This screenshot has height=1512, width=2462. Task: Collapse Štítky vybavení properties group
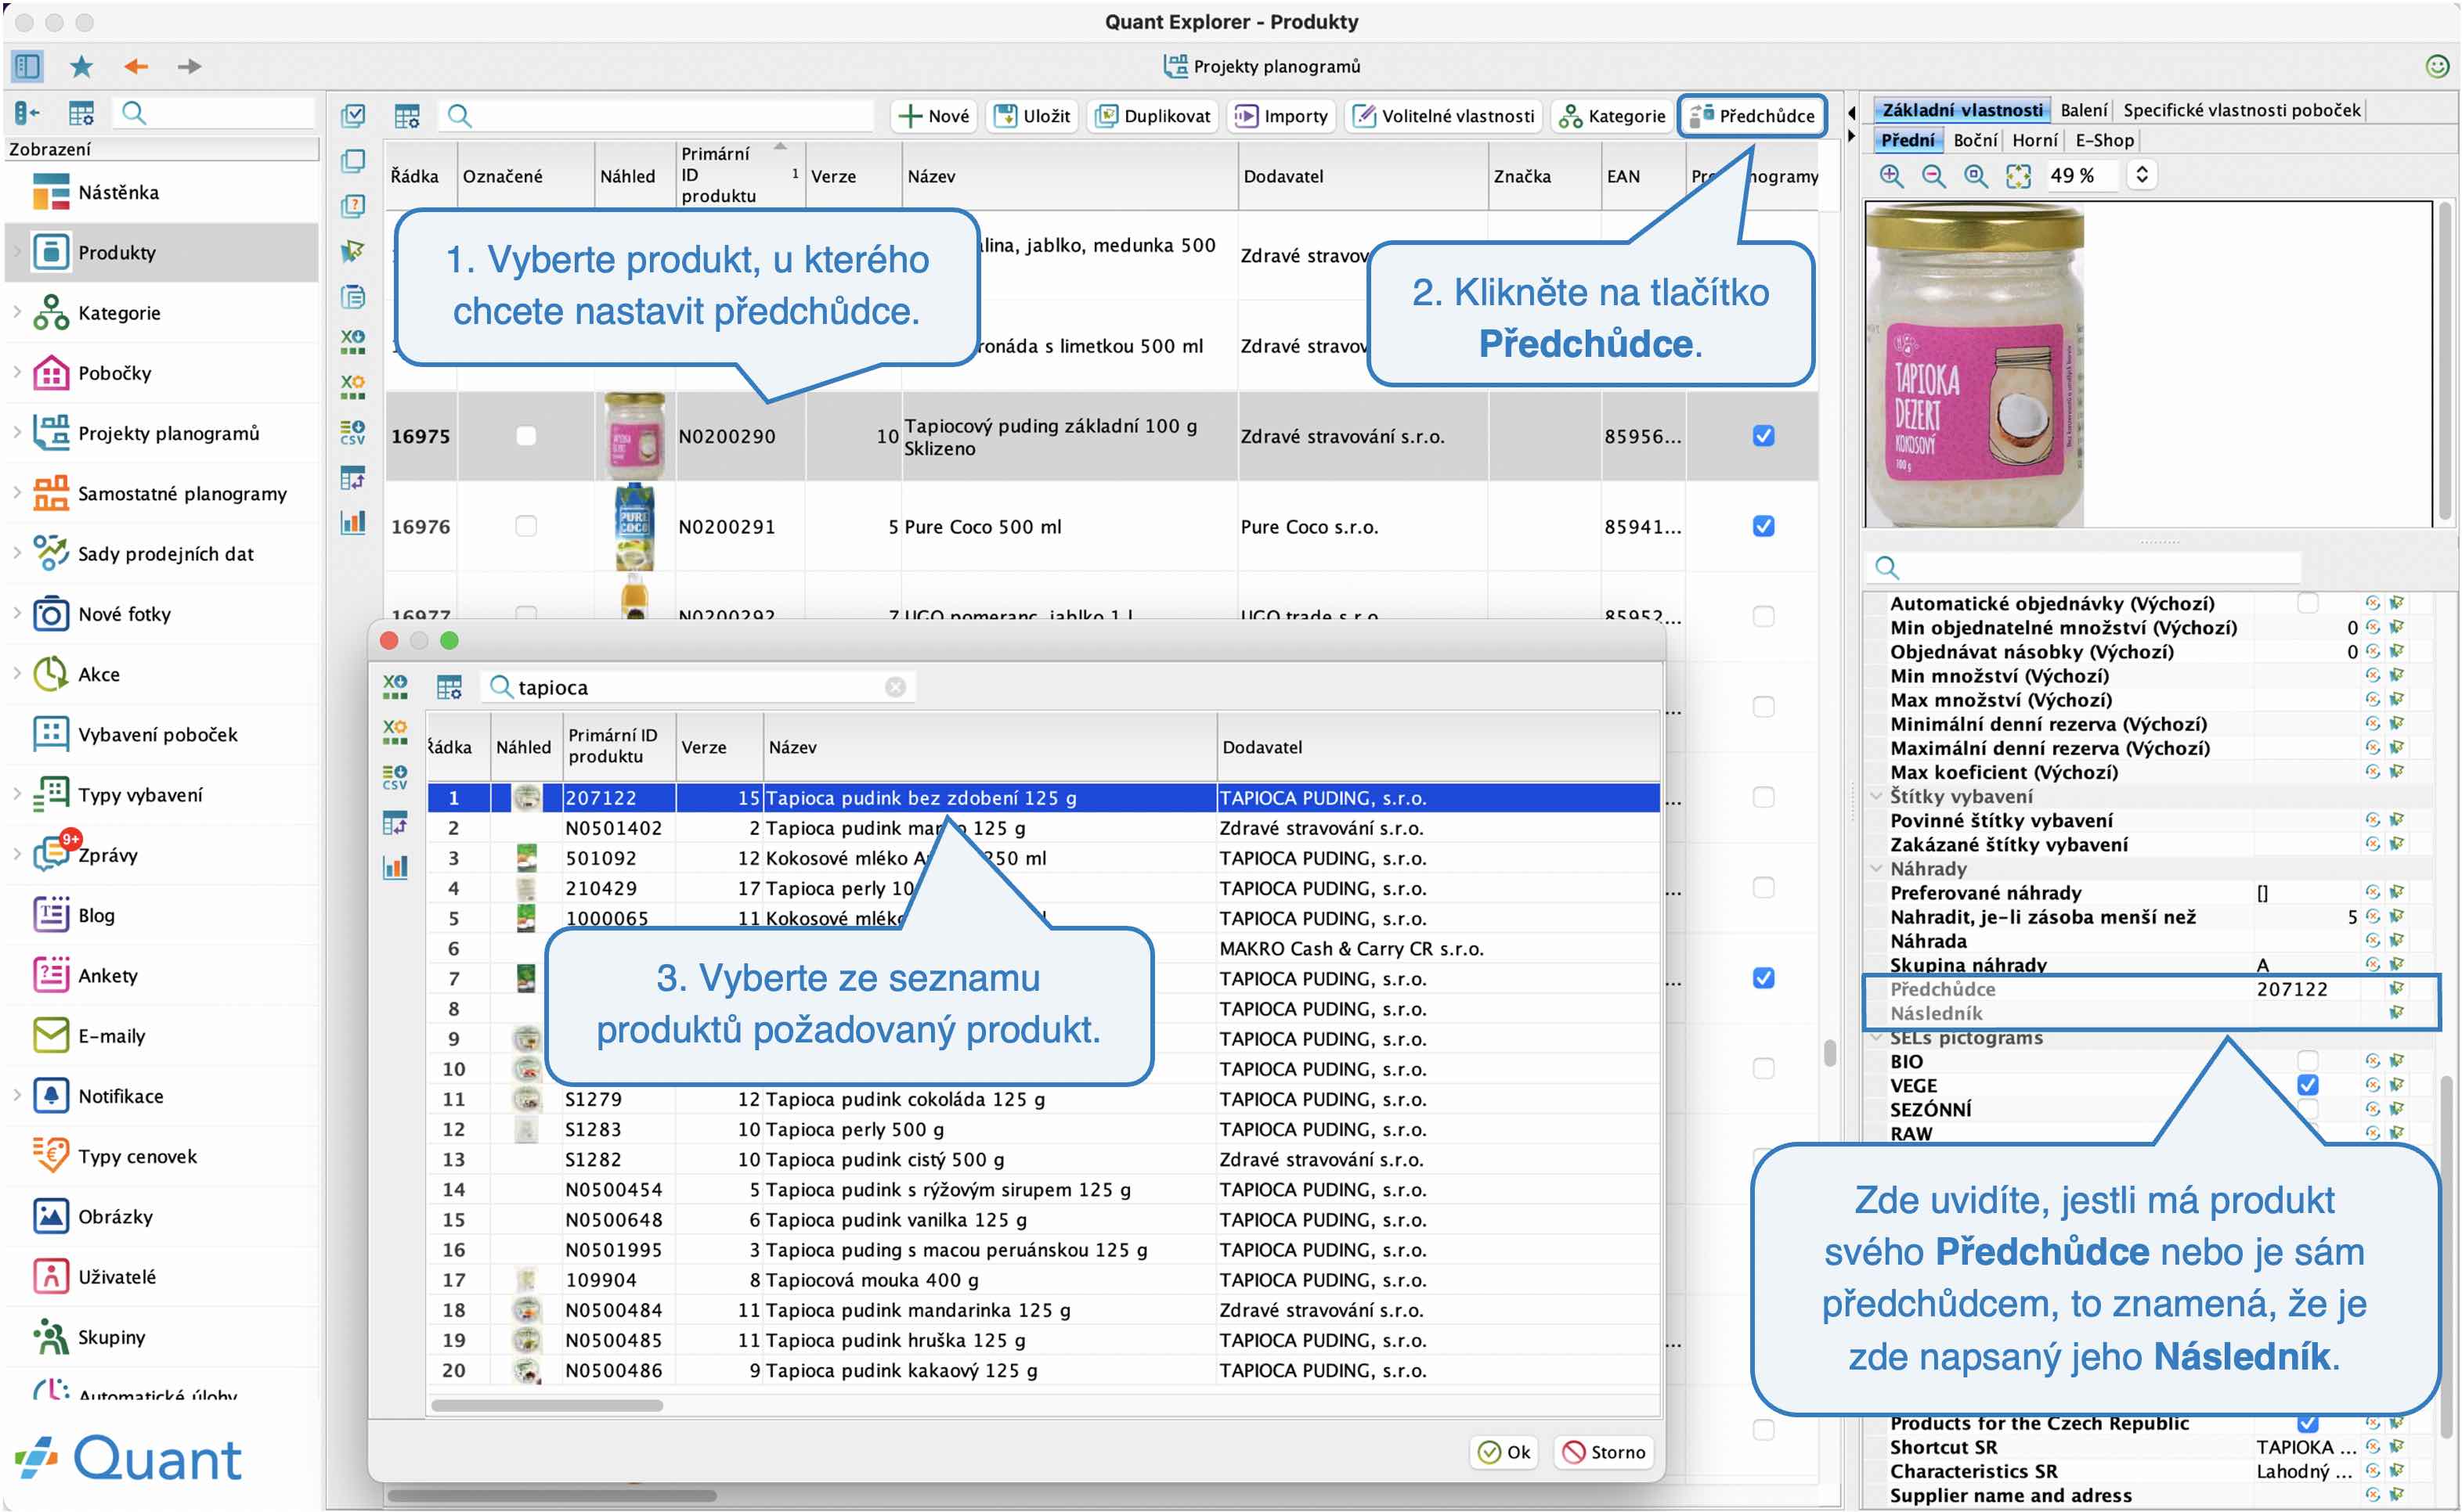(x=1875, y=796)
